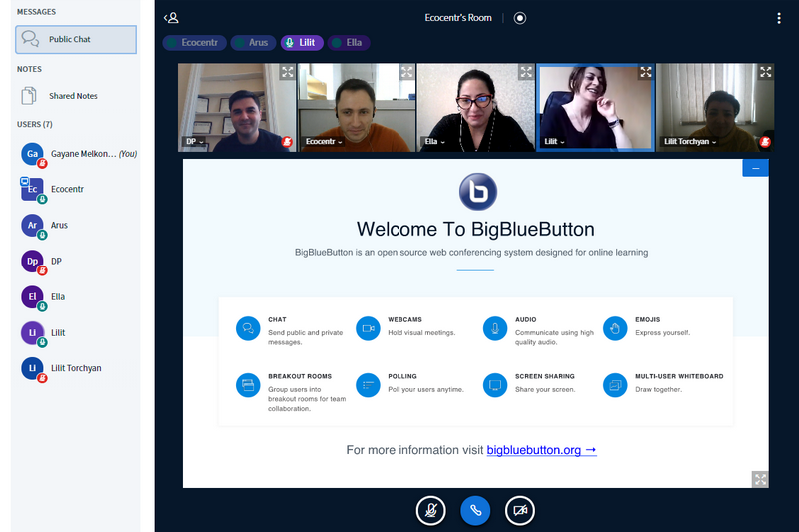The width and height of the screenshot is (799, 532).
Task: Share webcam with camera button
Action: click(520, 510)
